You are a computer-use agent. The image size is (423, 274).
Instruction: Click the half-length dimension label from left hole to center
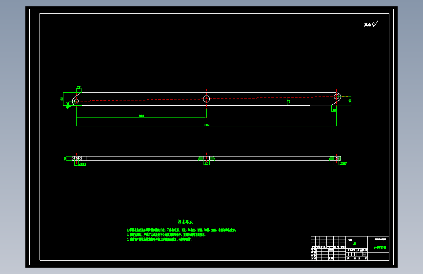pos(141,116)
